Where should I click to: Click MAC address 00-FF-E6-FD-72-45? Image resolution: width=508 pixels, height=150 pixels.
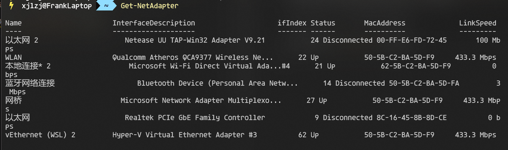(411, 40)
